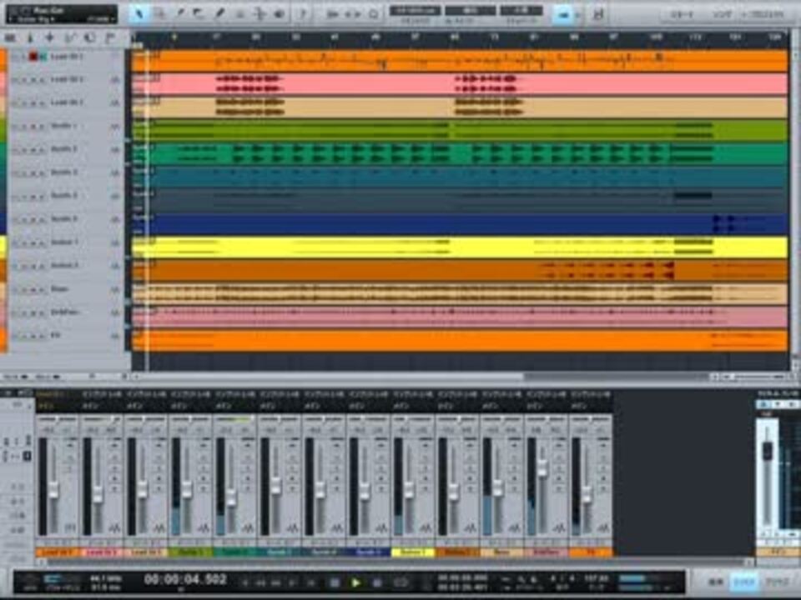Click the transport Record button
The height and width of the screenshot is (600, 801).
[x=377, y=582]
